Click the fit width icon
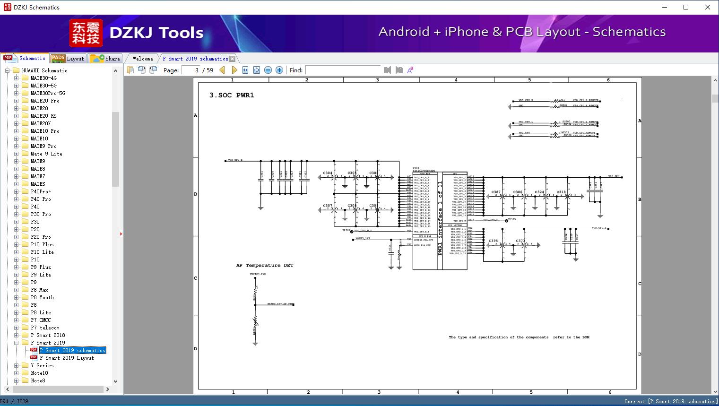719x406 pixels. 245,70
